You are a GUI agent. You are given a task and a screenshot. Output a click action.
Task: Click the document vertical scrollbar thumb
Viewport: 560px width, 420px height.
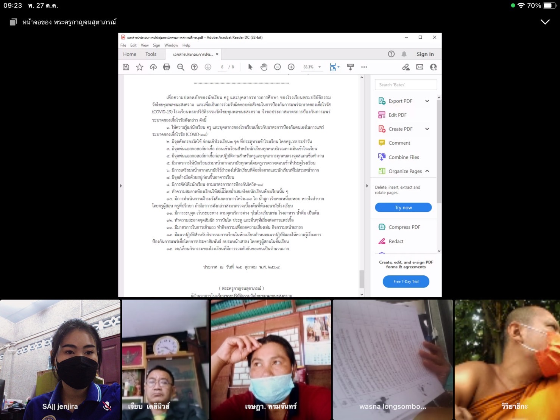tap(362, 279)
